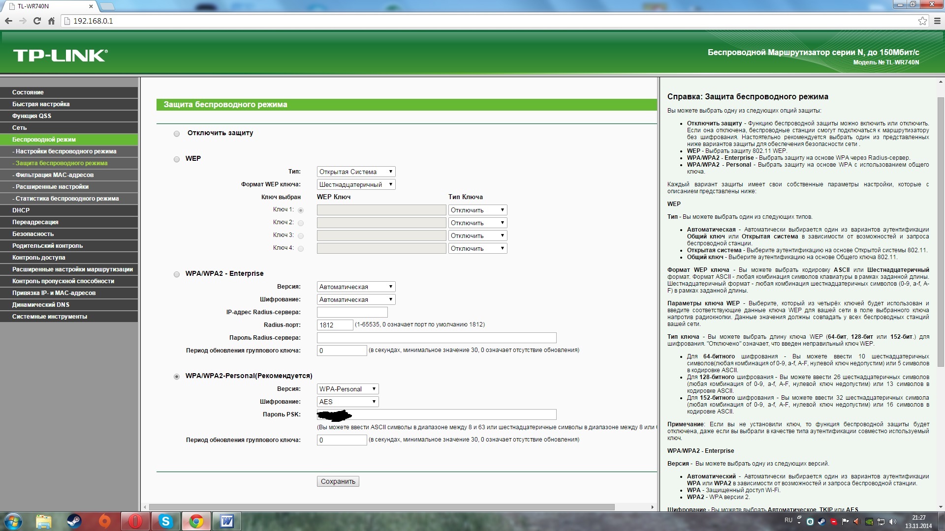Open Skype from the taskbar

[x=166, y=521]
